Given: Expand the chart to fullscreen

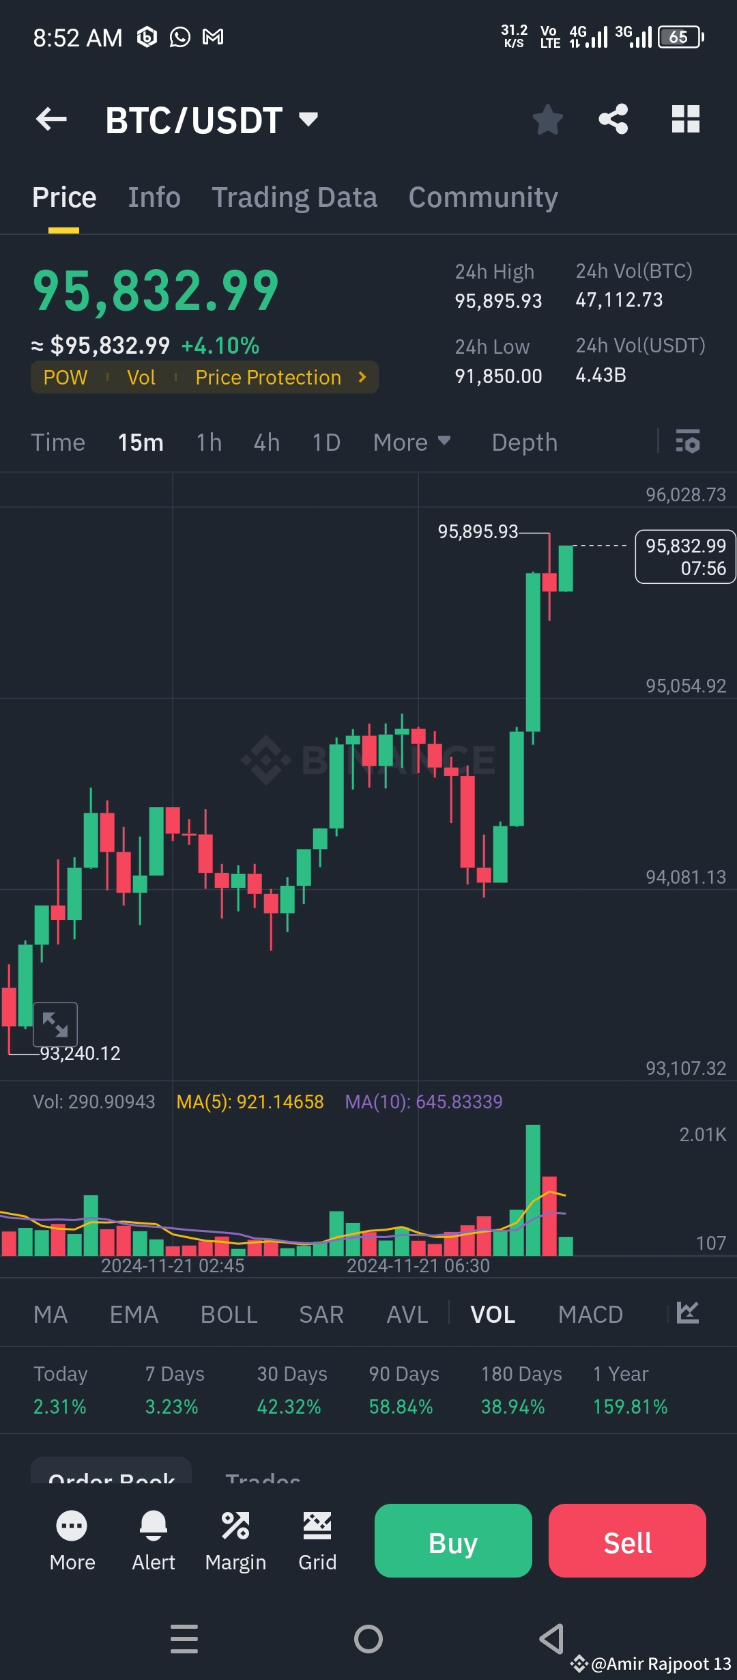Looking at the screenshot, I should [x=55, y=1024].
